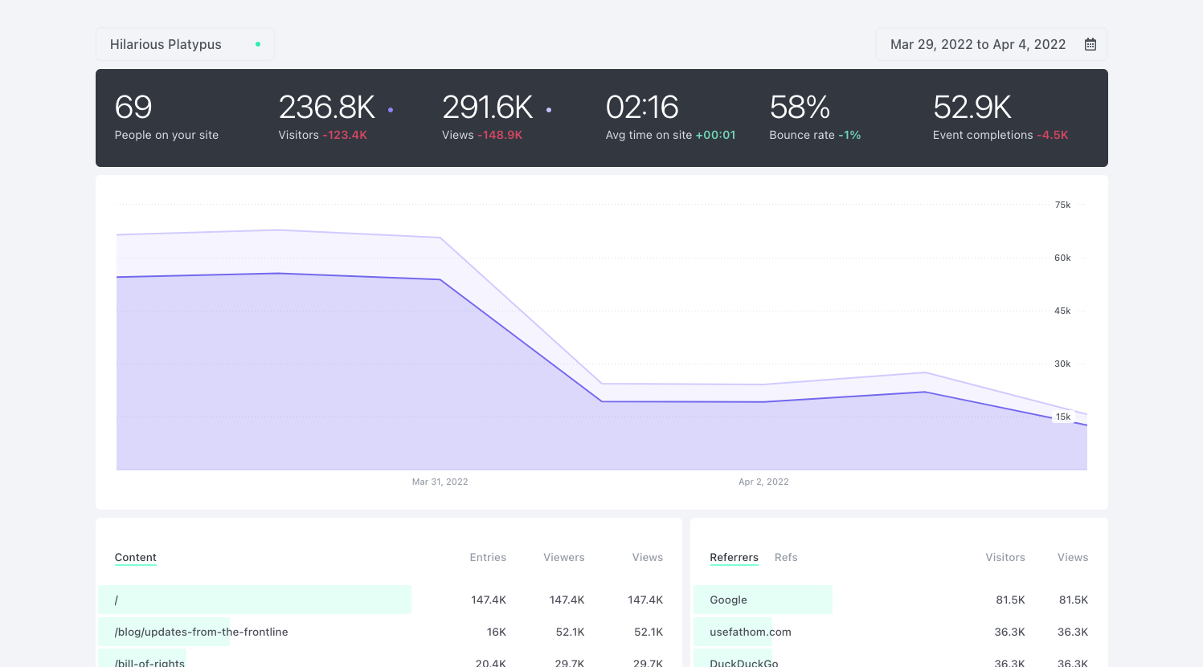This screenshot has height=667, width=1203.
Task: Open the date range Mar 29 to Apr 4
Action: (x=977, y=44)
